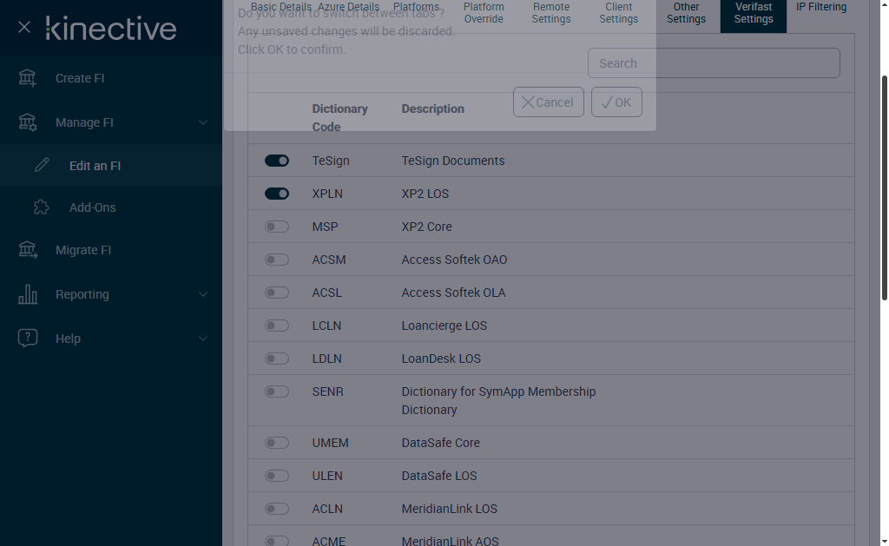Confirm the dialog with OK
This screenshot has height=546, width=889.
click(616, 102)
